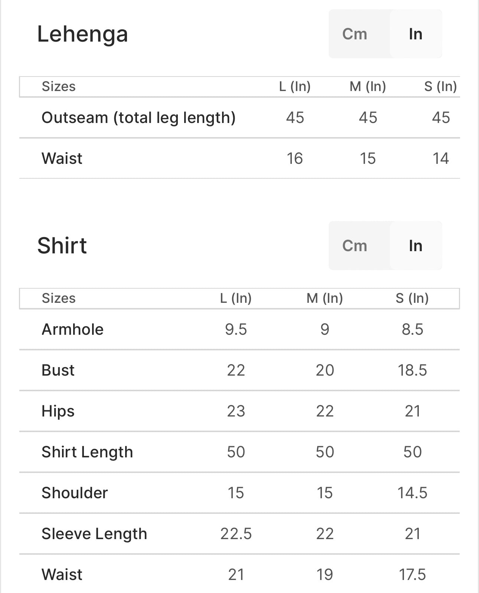The height and width of the screenshot is (593, 479).
Task: Click Lehenga Waist value 16 for size L
Action: click(x=295, y=159)
